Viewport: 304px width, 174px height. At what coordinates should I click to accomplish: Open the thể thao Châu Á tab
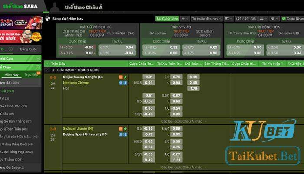click(83, 7)
